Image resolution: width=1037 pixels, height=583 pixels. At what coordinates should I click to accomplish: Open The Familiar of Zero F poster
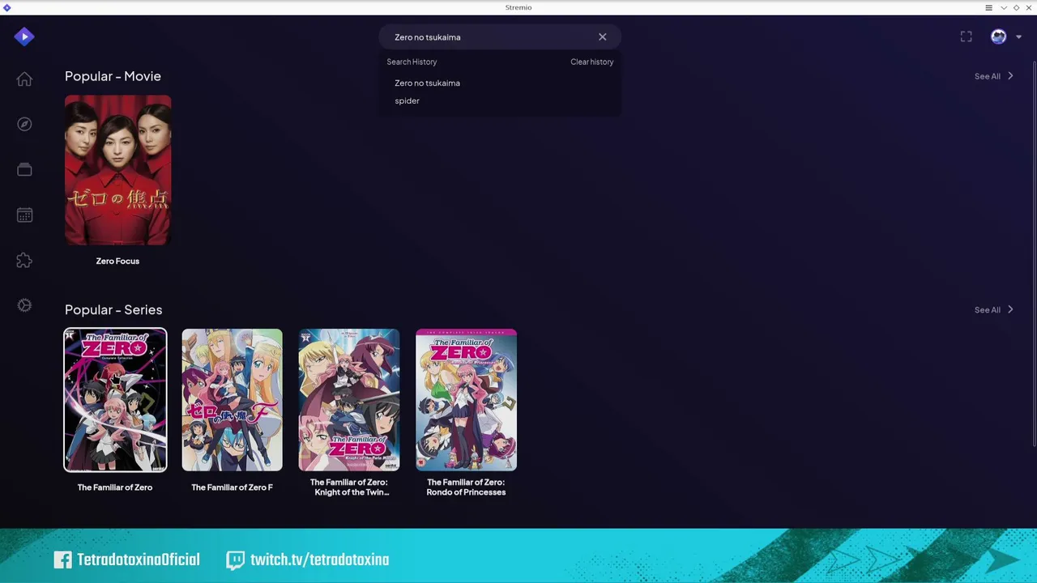(232, 400)
